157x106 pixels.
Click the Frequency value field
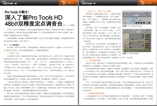click(132, 19)
